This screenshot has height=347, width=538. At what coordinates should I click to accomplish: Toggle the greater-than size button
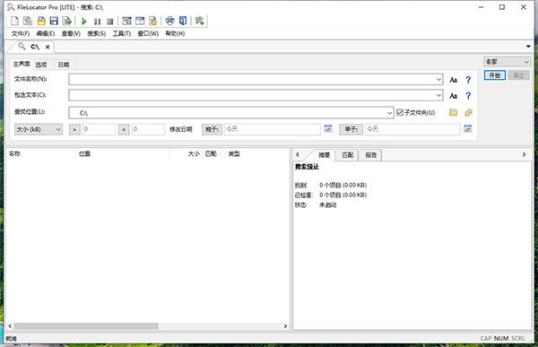pyautogui.click(x=74, y=129)
